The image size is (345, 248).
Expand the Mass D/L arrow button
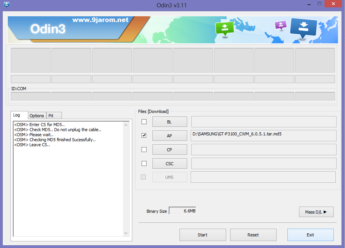[x=316, y=212]
